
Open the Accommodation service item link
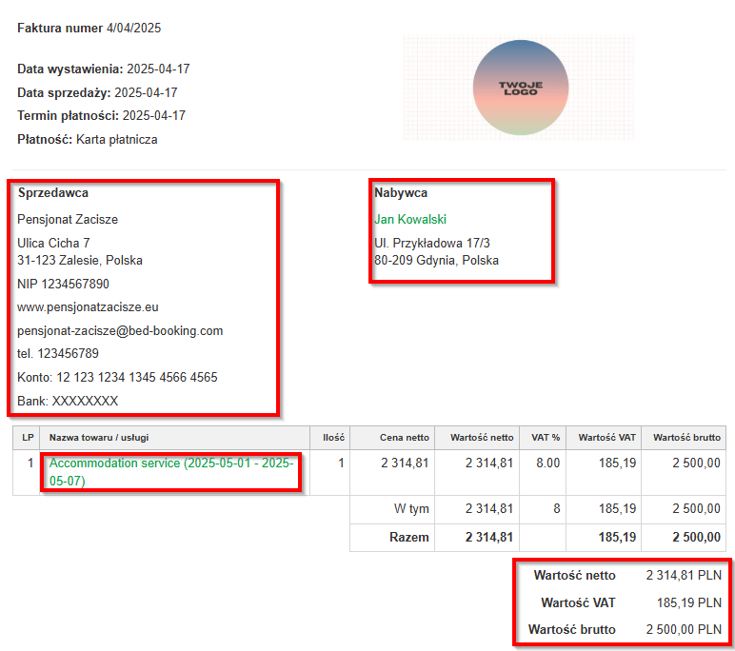171,471
